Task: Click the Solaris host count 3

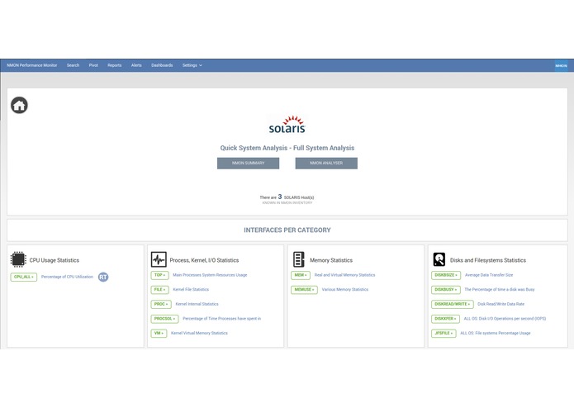Action: 280,197
